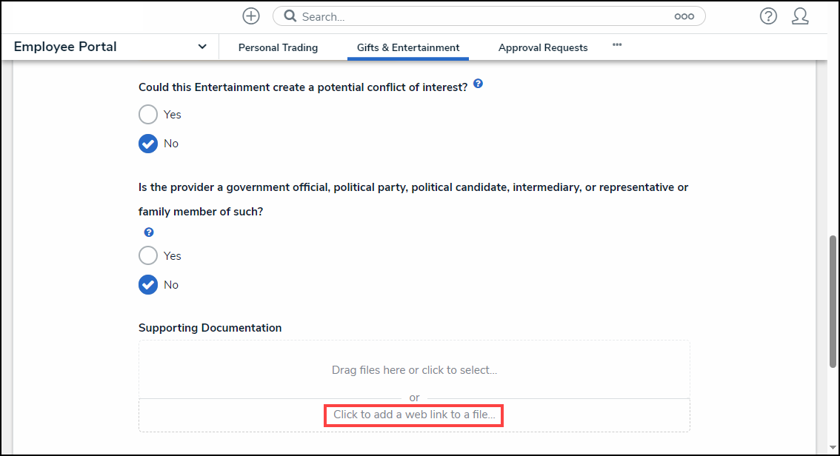Show help tooltip for conflict of interest question
Image resolution: width=840 pixels, height=456 pixels.
[478, 84]
